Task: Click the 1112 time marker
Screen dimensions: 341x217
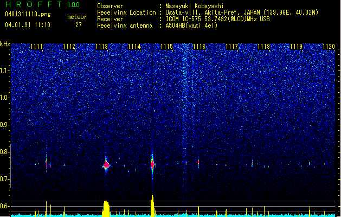Action: tap(69, 47)
